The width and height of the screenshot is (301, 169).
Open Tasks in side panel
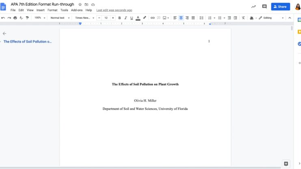coord(299,44)
